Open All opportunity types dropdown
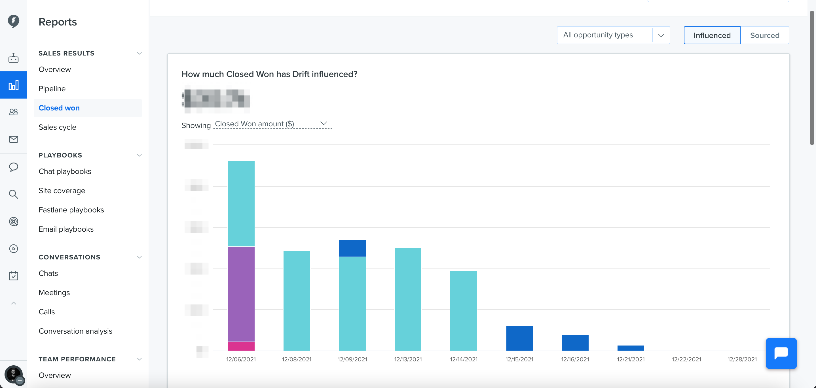This screenshot has height=388, width=816. click(x=613, y=35)
